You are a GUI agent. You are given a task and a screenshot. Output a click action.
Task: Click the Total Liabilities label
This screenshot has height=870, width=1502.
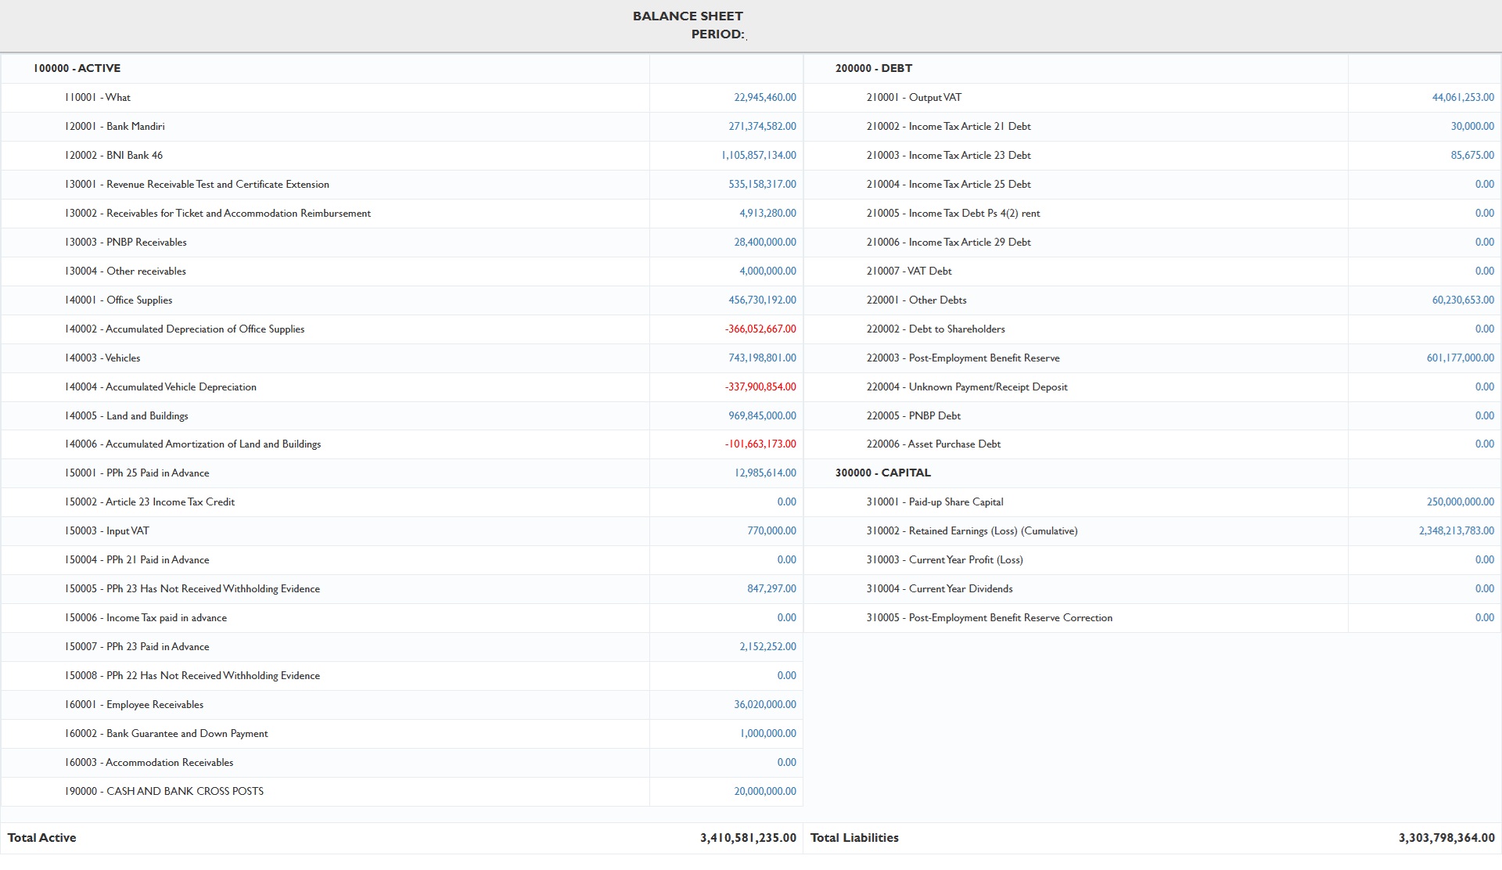854,838
